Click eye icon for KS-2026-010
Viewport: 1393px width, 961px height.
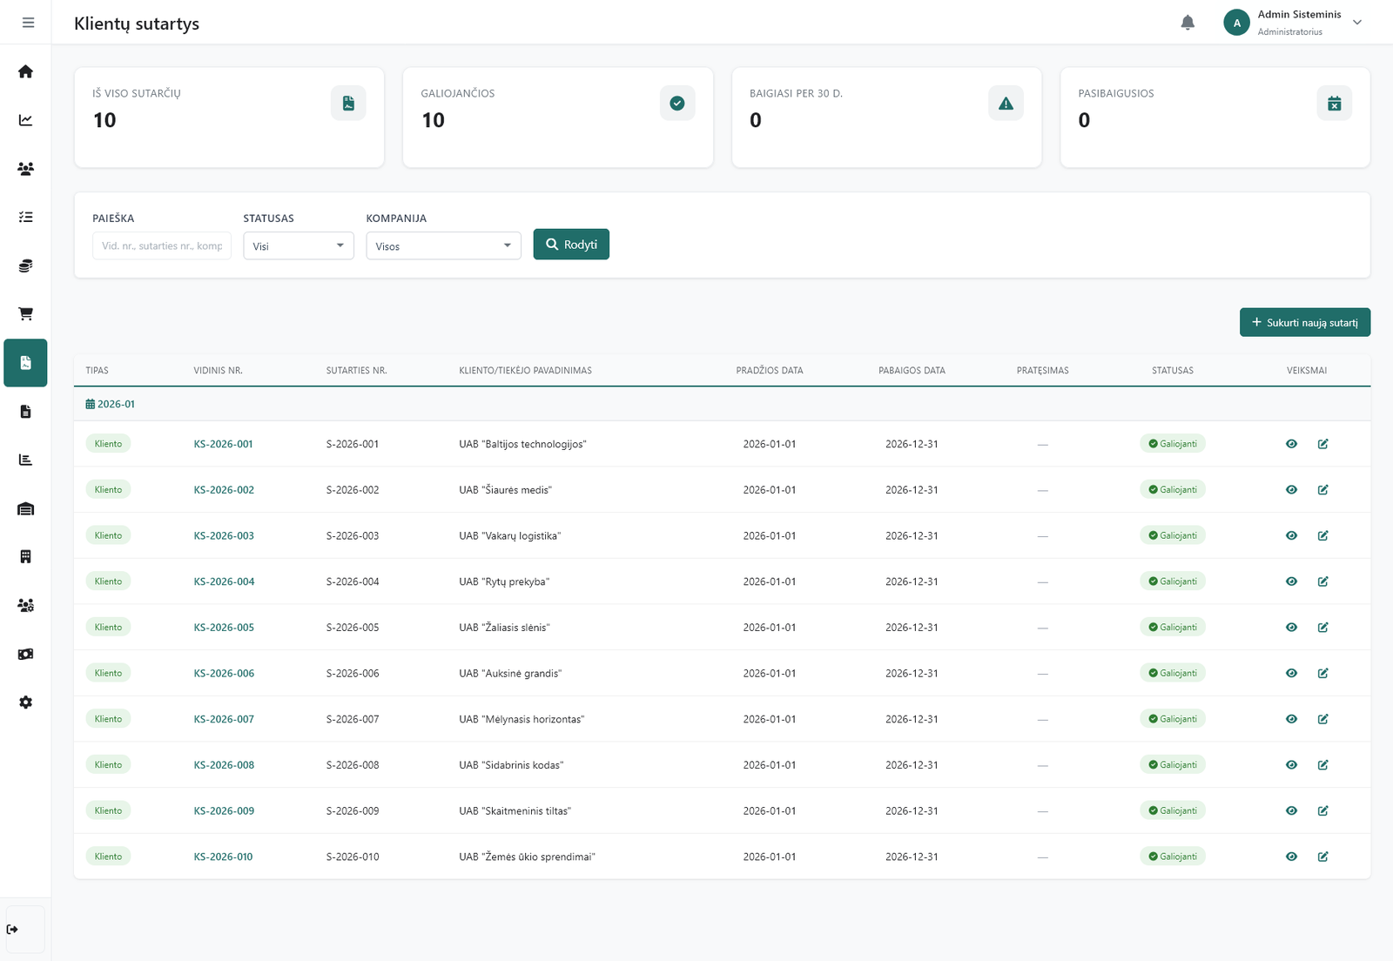(1291, 857)
